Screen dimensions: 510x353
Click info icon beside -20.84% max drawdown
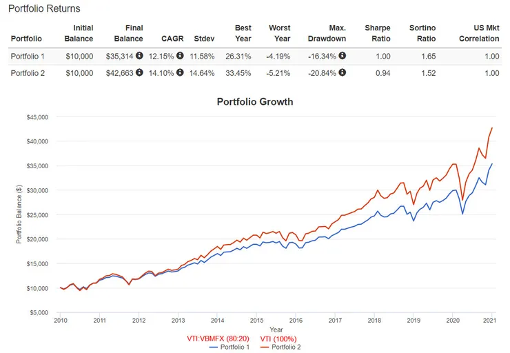click(x=342, y=72)
